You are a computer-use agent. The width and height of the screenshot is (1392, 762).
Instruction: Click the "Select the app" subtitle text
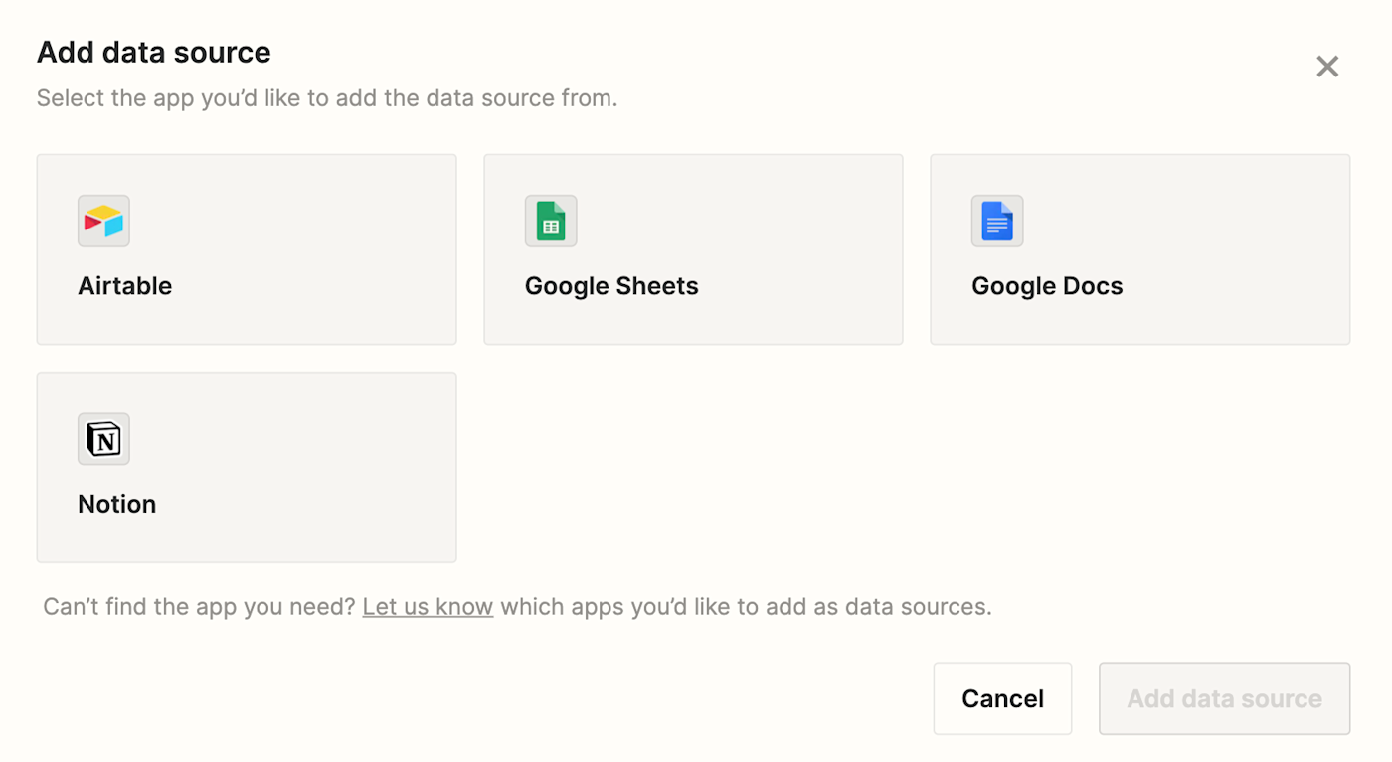pyautogui.click(x=327, y=98)
